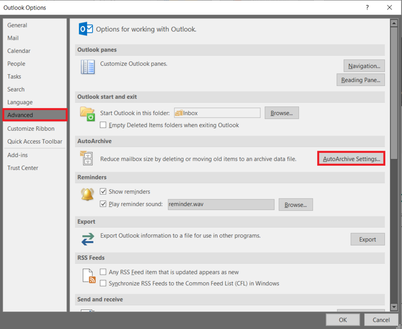Click the start folder icon with power symbol

87,114
